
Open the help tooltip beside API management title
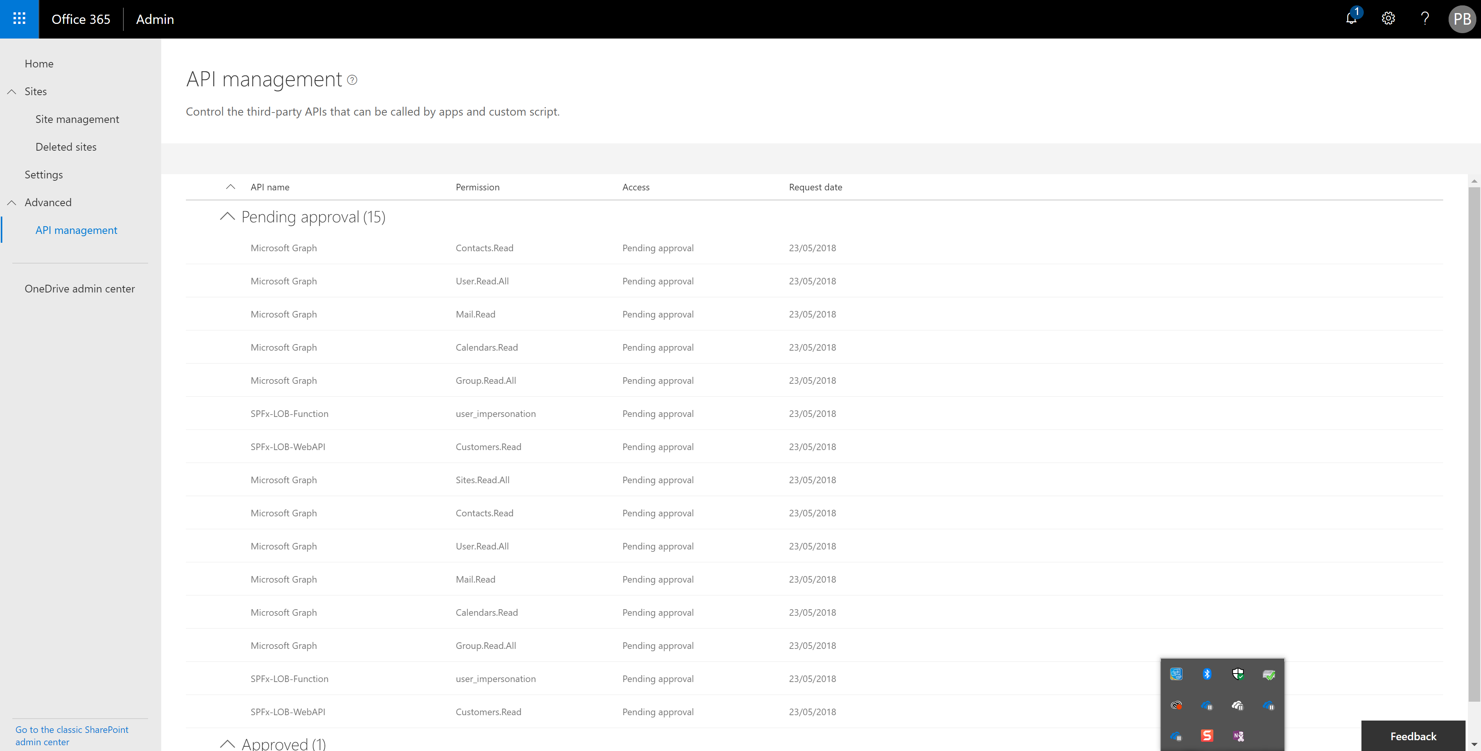[352, 81]
